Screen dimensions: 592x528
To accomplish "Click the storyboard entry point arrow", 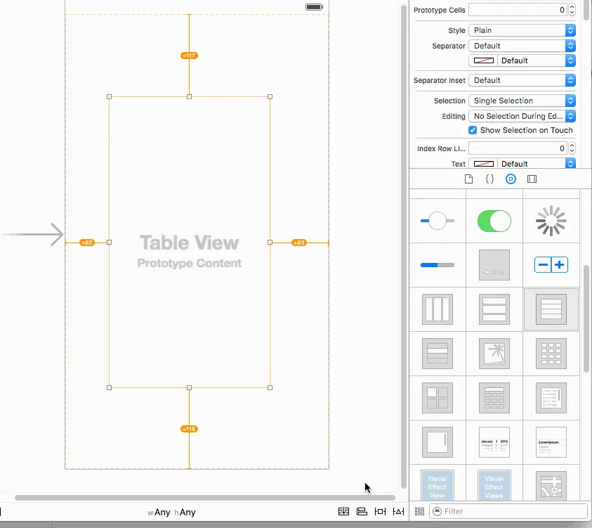I will pos(33,234).
